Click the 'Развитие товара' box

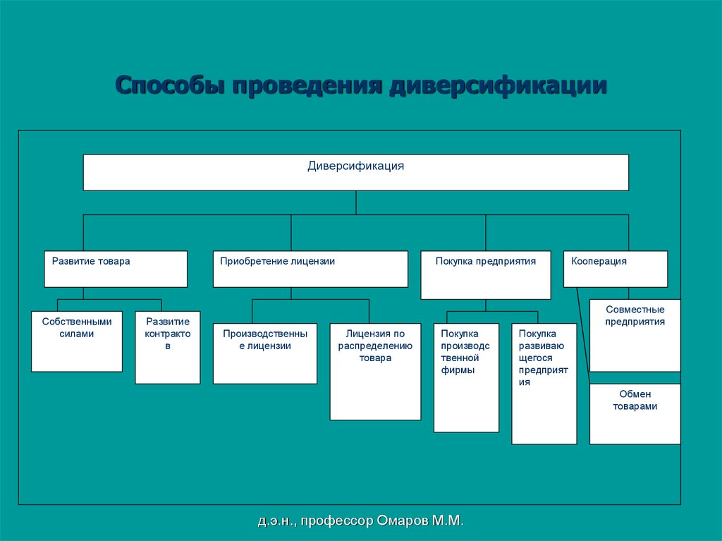point(116,269)
